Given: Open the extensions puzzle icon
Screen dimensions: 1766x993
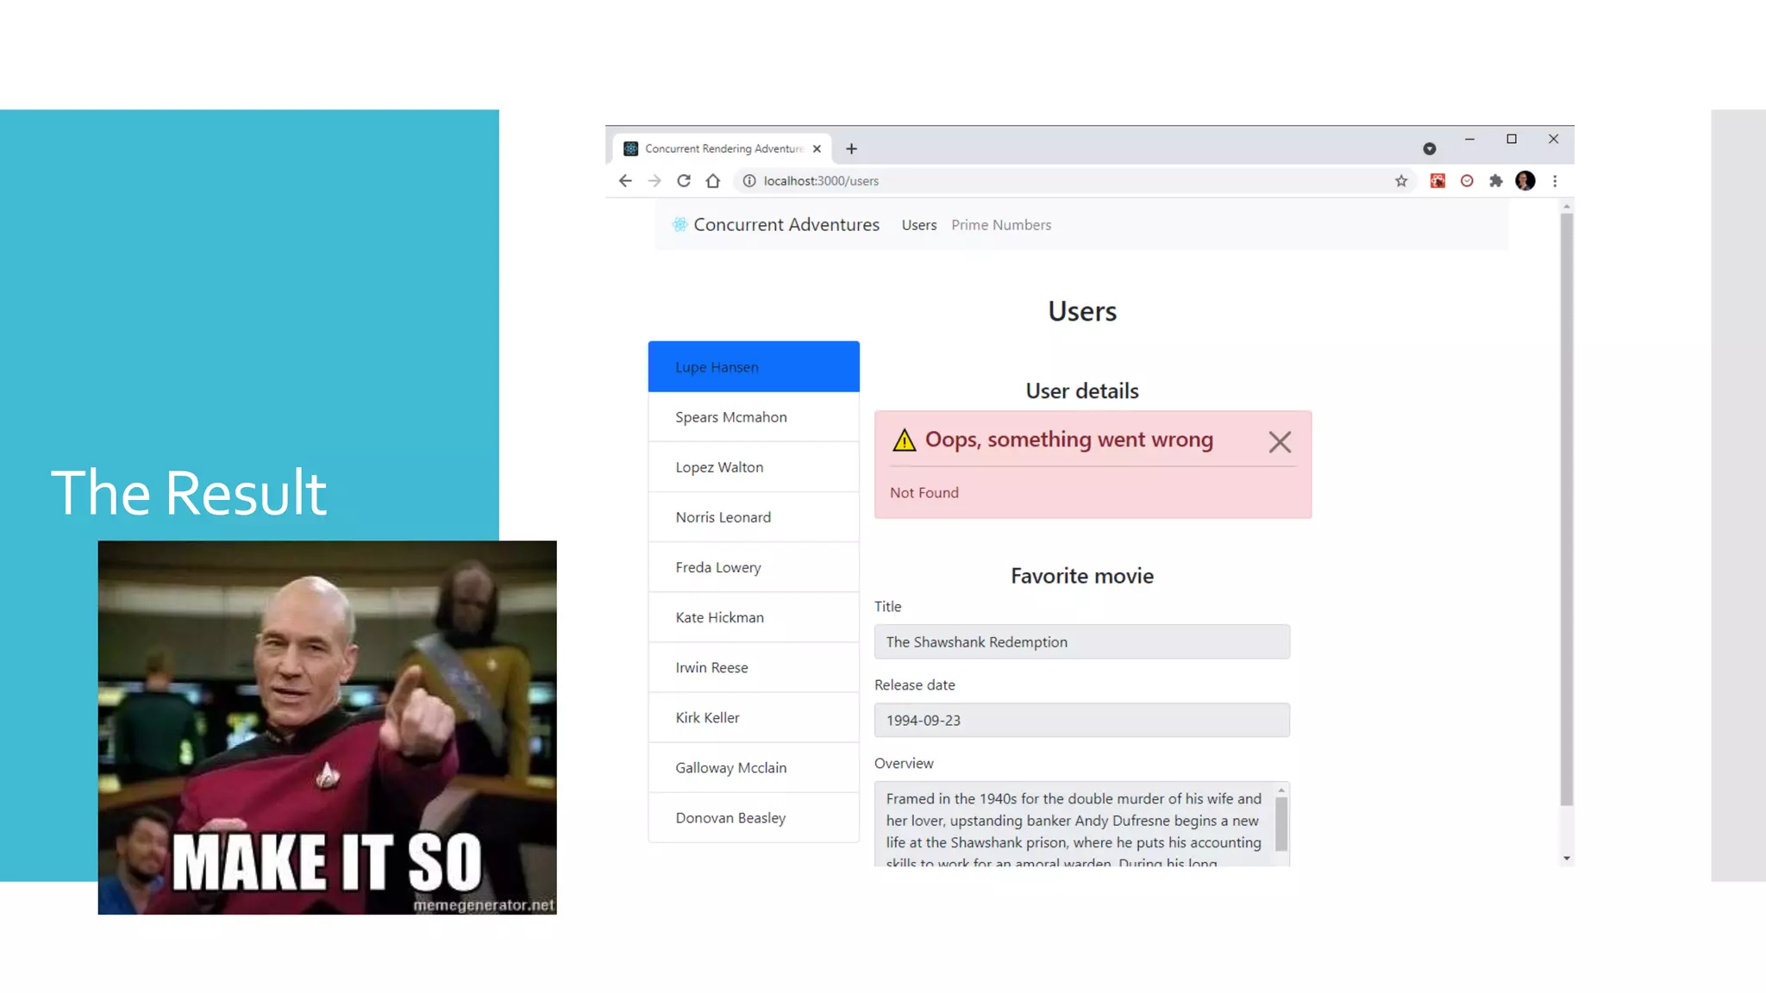Looking at the screenshot, I should [1496, 181].
